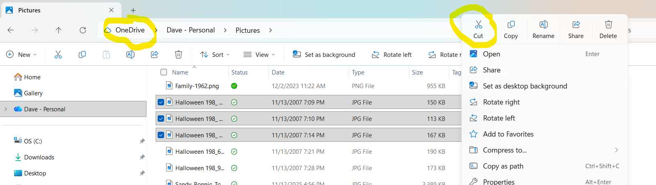Viewport: 656px width, 185px height.
Task: Click Copy in the context menu
Action: [x=511, y=30]
